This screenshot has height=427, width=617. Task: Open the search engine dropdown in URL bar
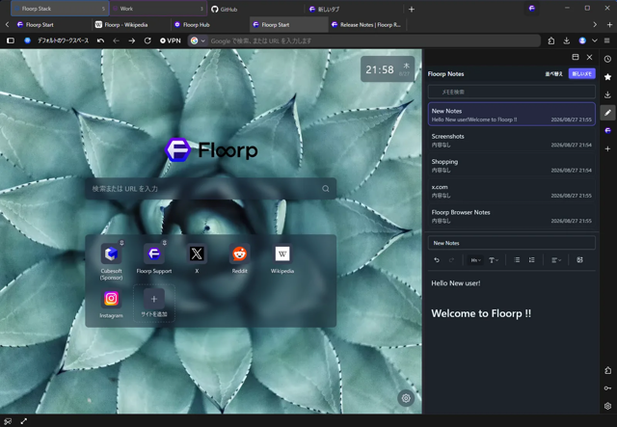[198, 40]
